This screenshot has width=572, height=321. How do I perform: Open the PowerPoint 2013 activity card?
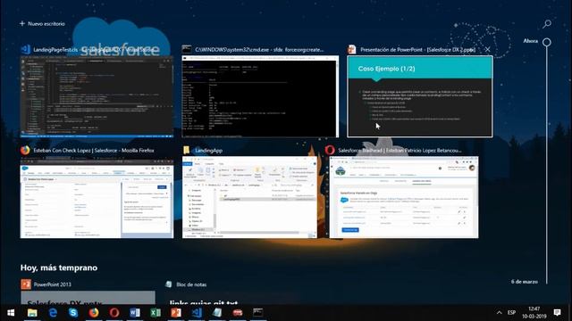(88, 297)
